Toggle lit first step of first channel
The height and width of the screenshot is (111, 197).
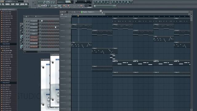pyautogui.click(x=42, y=21)
